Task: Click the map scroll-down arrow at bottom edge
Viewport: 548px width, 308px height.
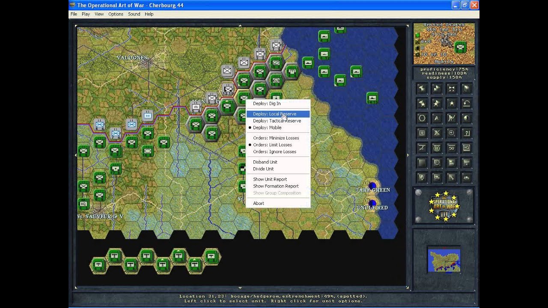Action: click(240, 288)
